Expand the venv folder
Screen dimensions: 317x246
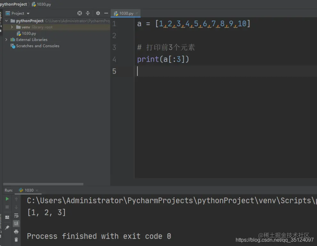(x=12, y=27)
